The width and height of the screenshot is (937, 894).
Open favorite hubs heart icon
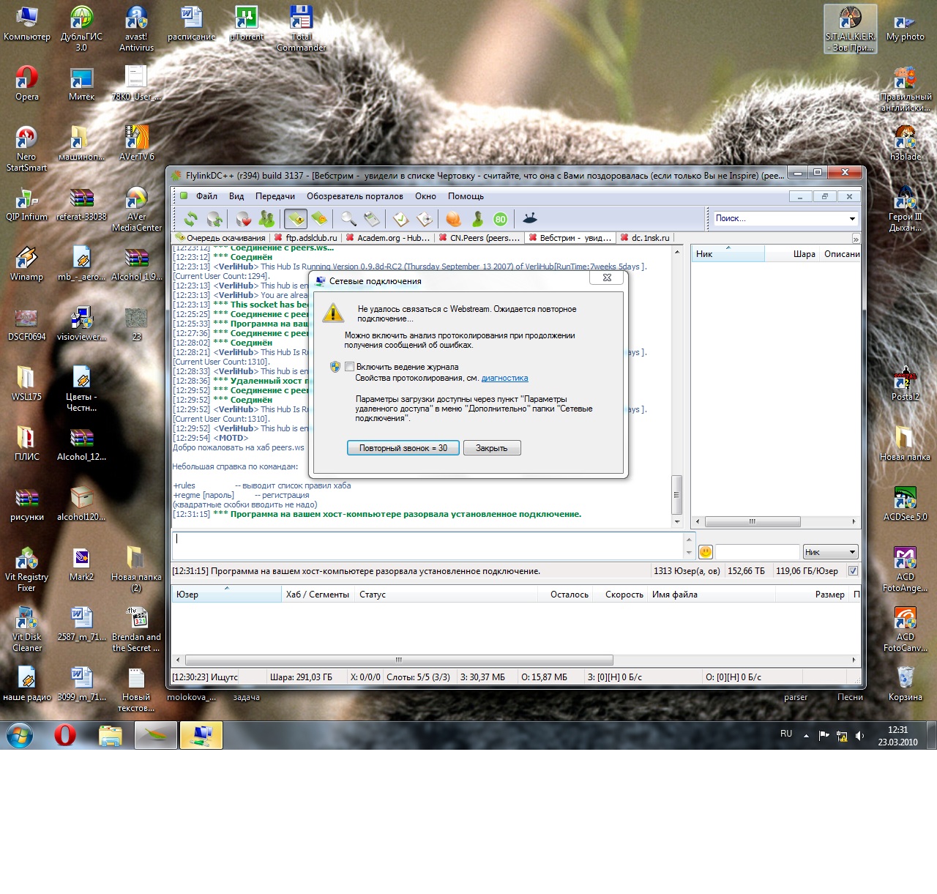click(x=243, y=219)
